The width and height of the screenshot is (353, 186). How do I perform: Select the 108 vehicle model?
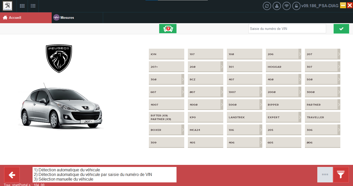[244, 54]
